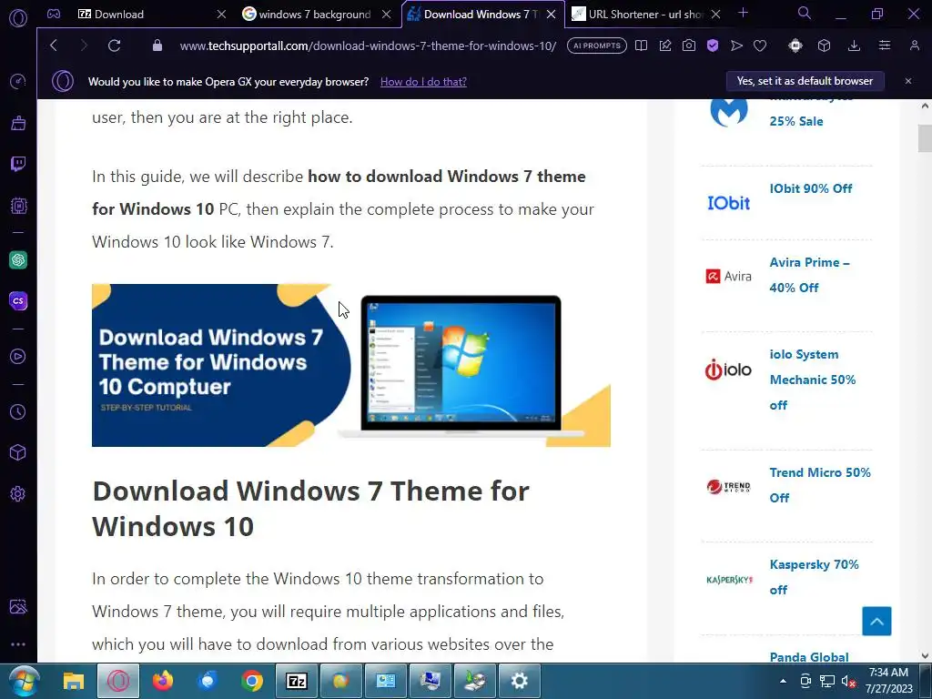Close the windows 7 background tab
The width and height of the screenshot is (932, 699).
click(x=387, y=15)
